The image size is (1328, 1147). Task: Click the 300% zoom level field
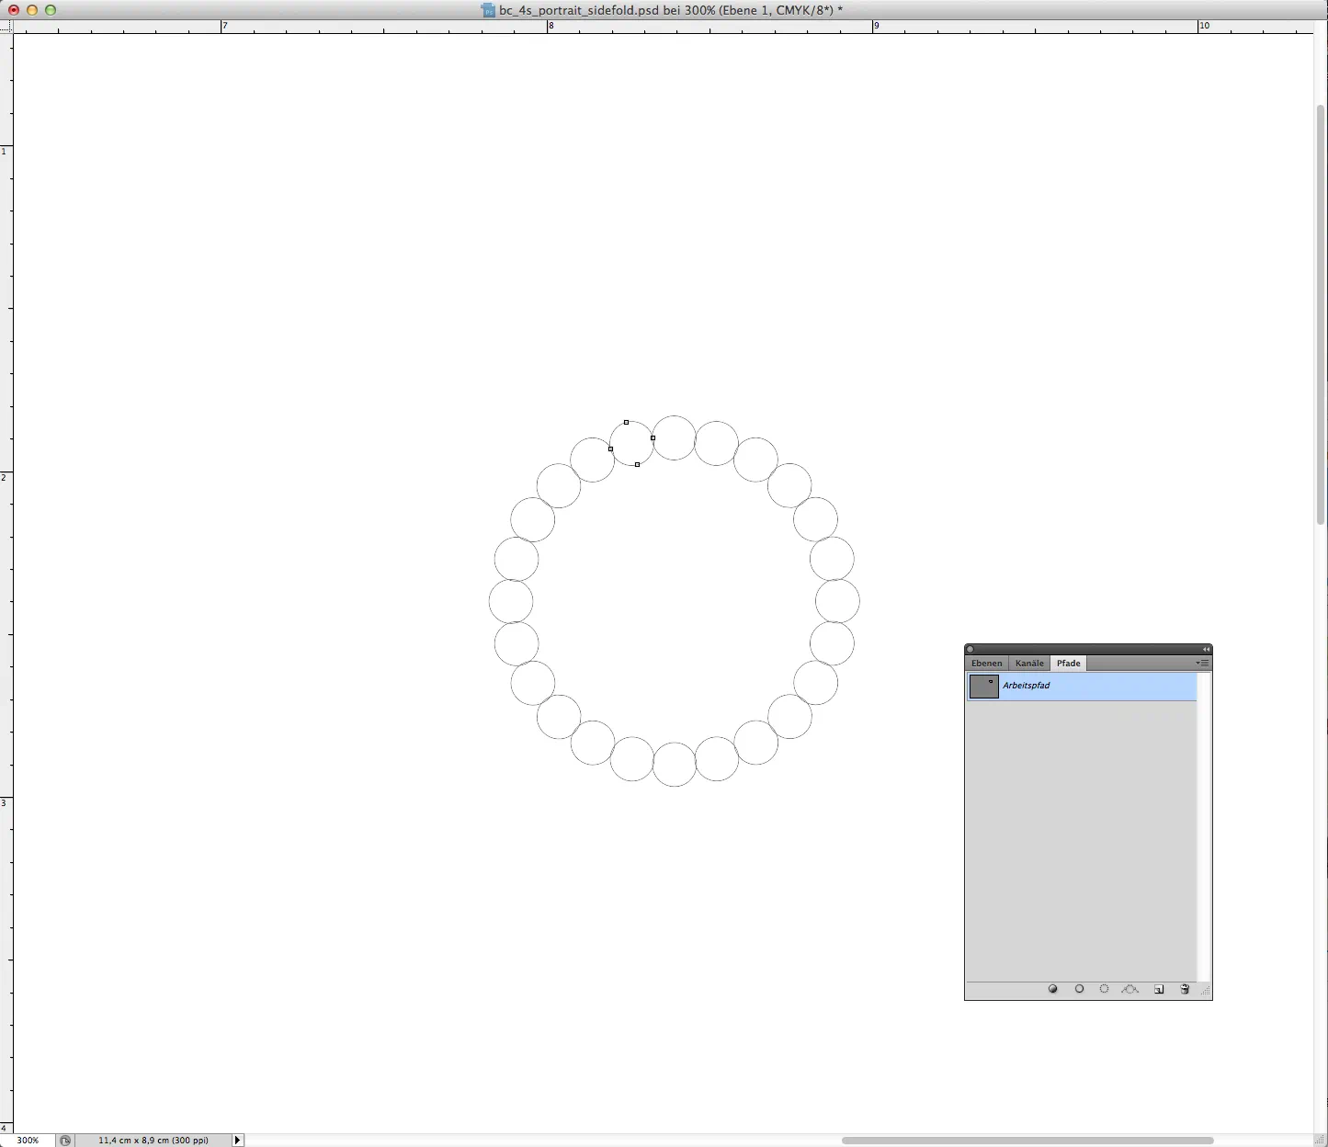click(28, 1141)
